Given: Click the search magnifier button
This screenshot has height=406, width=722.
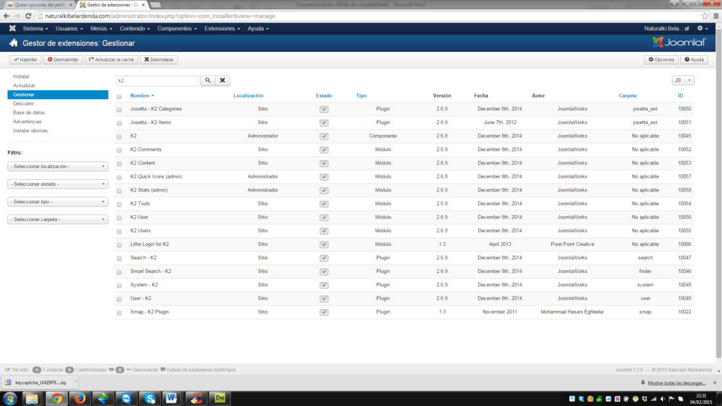Looking at the screenshot, I should 207,81.
